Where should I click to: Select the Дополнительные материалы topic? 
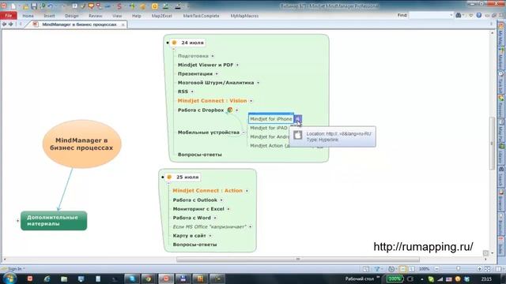[54, 221]
